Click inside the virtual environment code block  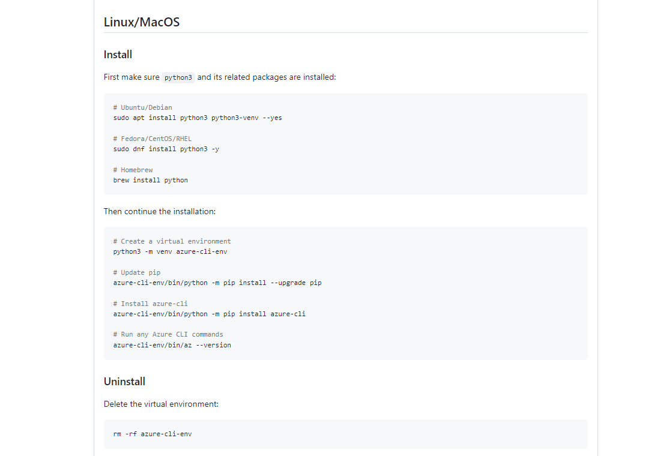coord(345,293)
